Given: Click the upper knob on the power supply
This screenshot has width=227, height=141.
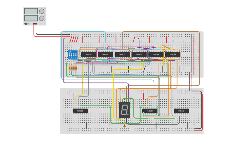Looking at the screenshot, I should [x=42, y=11].
